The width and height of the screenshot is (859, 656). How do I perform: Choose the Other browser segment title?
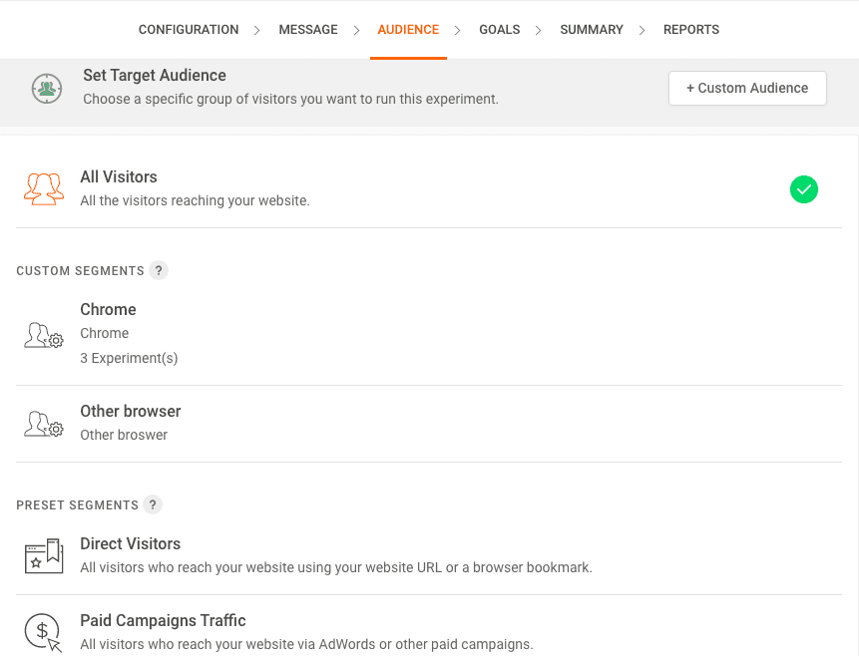click(x=131, y=412)
